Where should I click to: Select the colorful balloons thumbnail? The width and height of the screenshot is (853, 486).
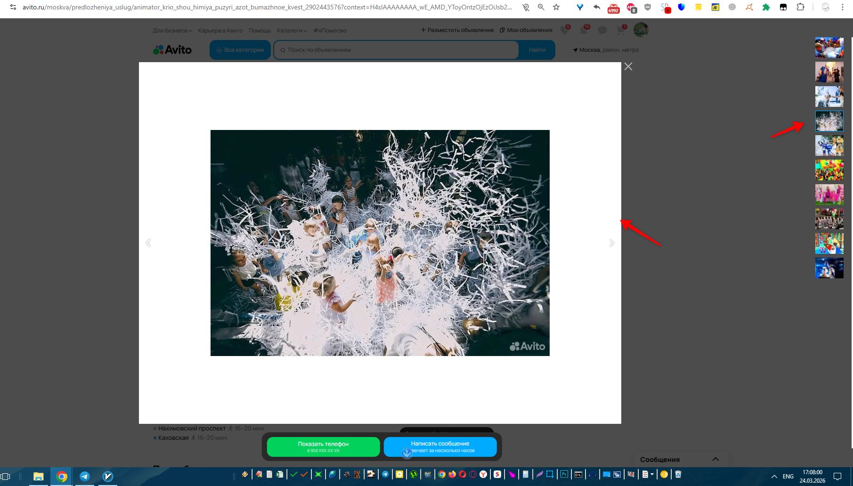829,170
